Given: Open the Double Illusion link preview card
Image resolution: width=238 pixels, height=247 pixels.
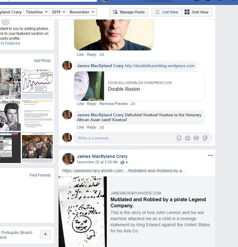Looking at the screenshot, I should click(139, 86).
